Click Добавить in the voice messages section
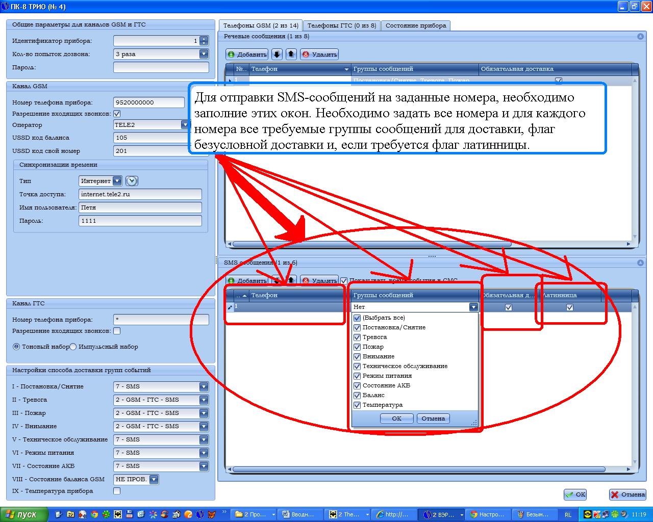This screenshot has width=653, height=522. point(247,54)
